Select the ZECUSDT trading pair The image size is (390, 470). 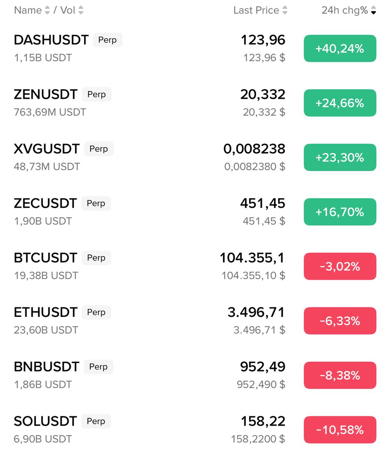[45, 203]
